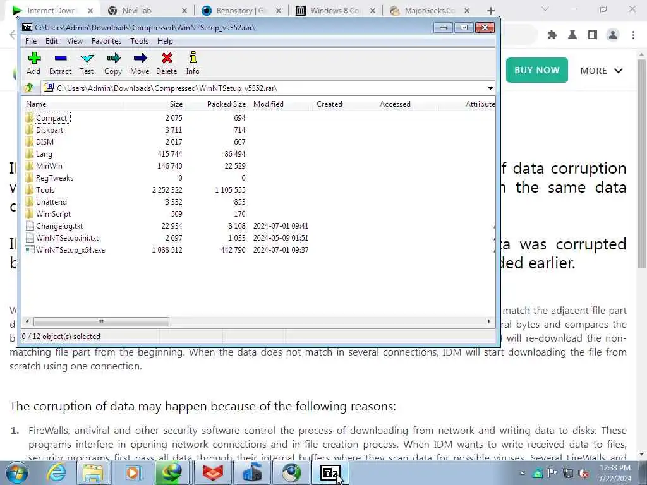Open the tab search chevron

545,9
